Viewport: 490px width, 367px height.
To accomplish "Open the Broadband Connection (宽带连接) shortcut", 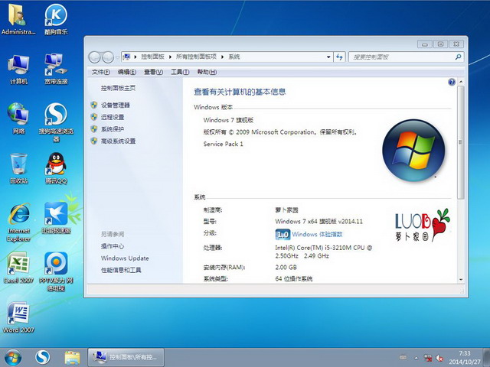I will (x=56, y=69).
